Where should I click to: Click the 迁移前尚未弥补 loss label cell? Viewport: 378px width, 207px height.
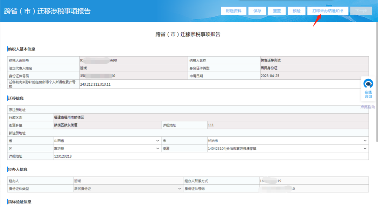[43, 84]
